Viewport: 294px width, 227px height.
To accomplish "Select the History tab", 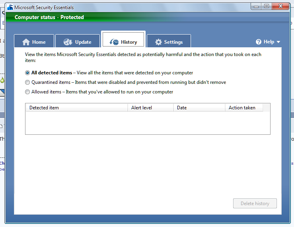I will pyautogui.click(x=123, y=39).
